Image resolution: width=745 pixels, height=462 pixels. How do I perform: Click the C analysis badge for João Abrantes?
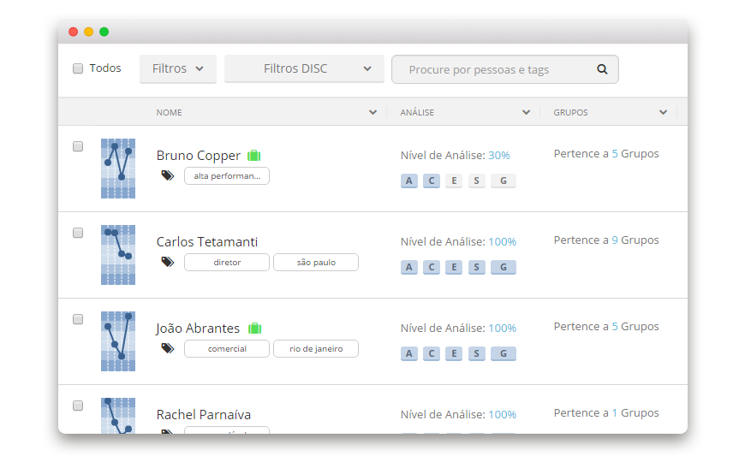click(432, 353)
